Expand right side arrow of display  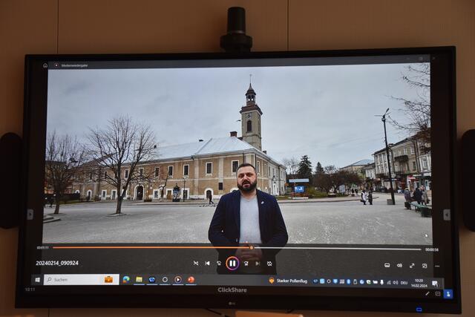[447, 215]
